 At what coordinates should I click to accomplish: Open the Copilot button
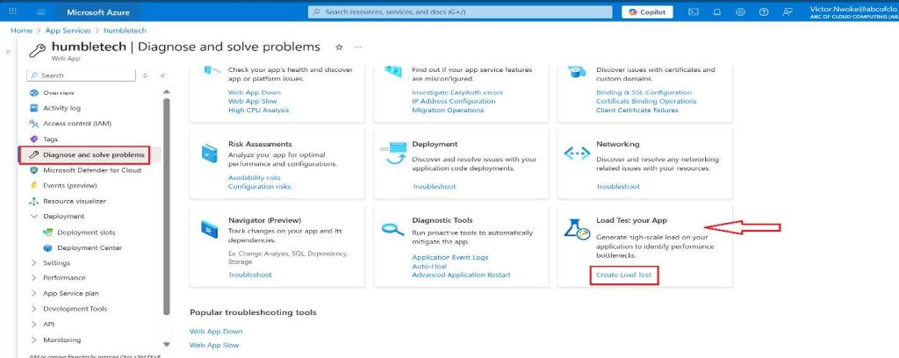tap(647, 12)
